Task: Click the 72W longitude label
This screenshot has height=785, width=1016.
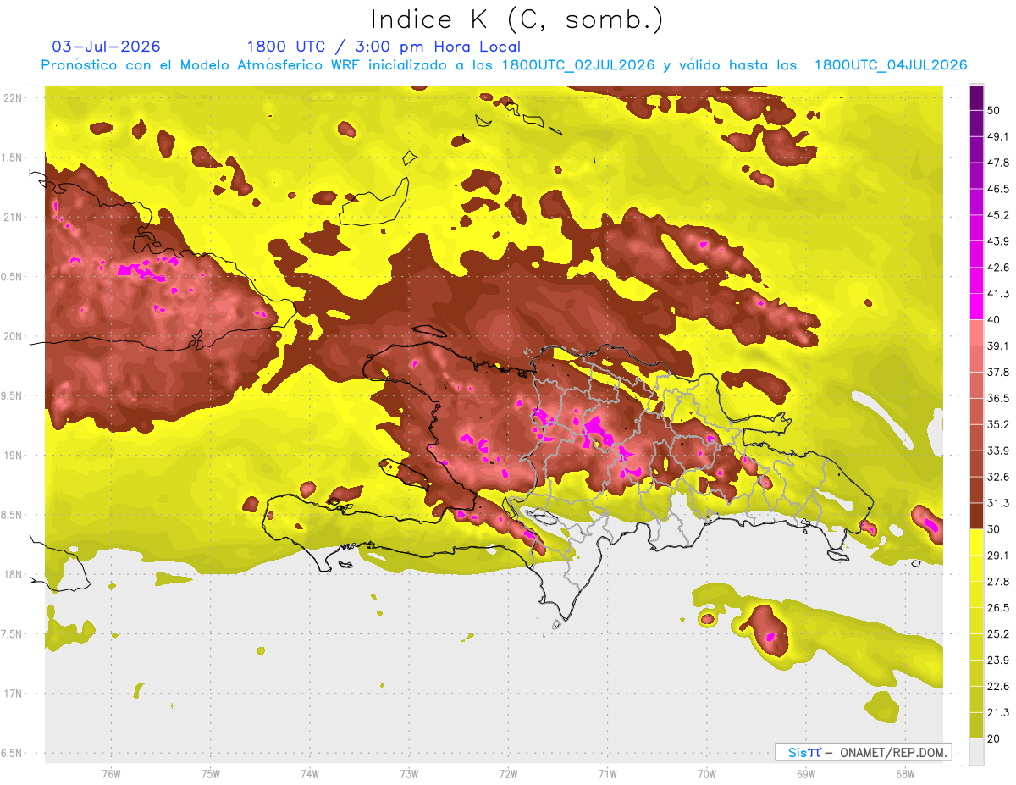Action: tap(508, 773)
